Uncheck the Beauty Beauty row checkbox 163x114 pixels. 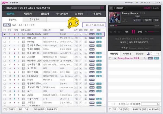5,34
